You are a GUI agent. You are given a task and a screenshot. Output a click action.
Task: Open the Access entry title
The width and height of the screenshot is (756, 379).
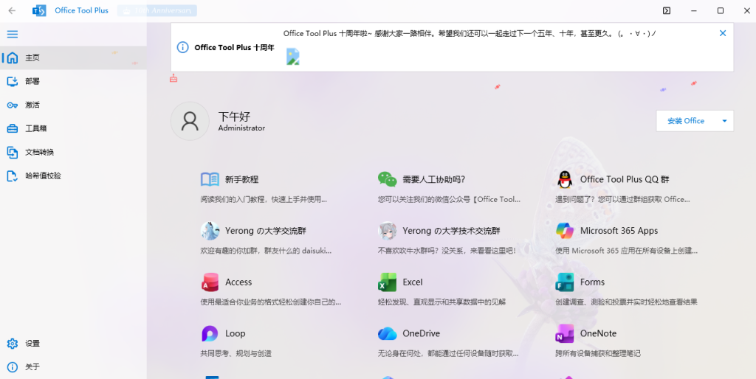tap(238, 282)
